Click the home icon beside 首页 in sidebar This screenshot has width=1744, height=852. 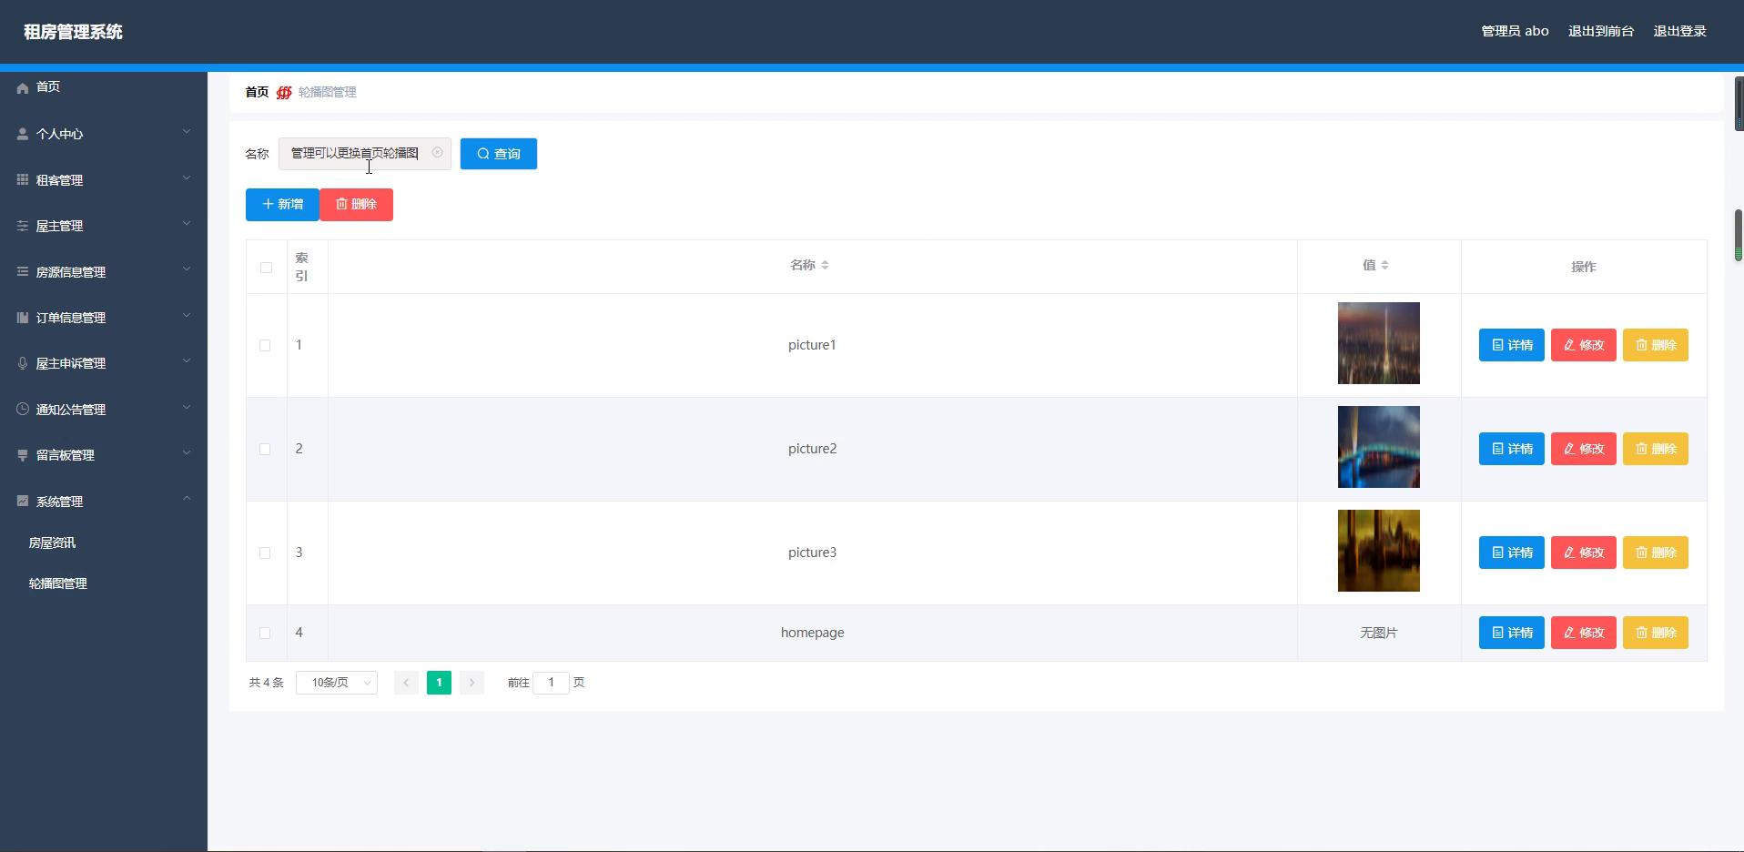[x=23, y=87]
